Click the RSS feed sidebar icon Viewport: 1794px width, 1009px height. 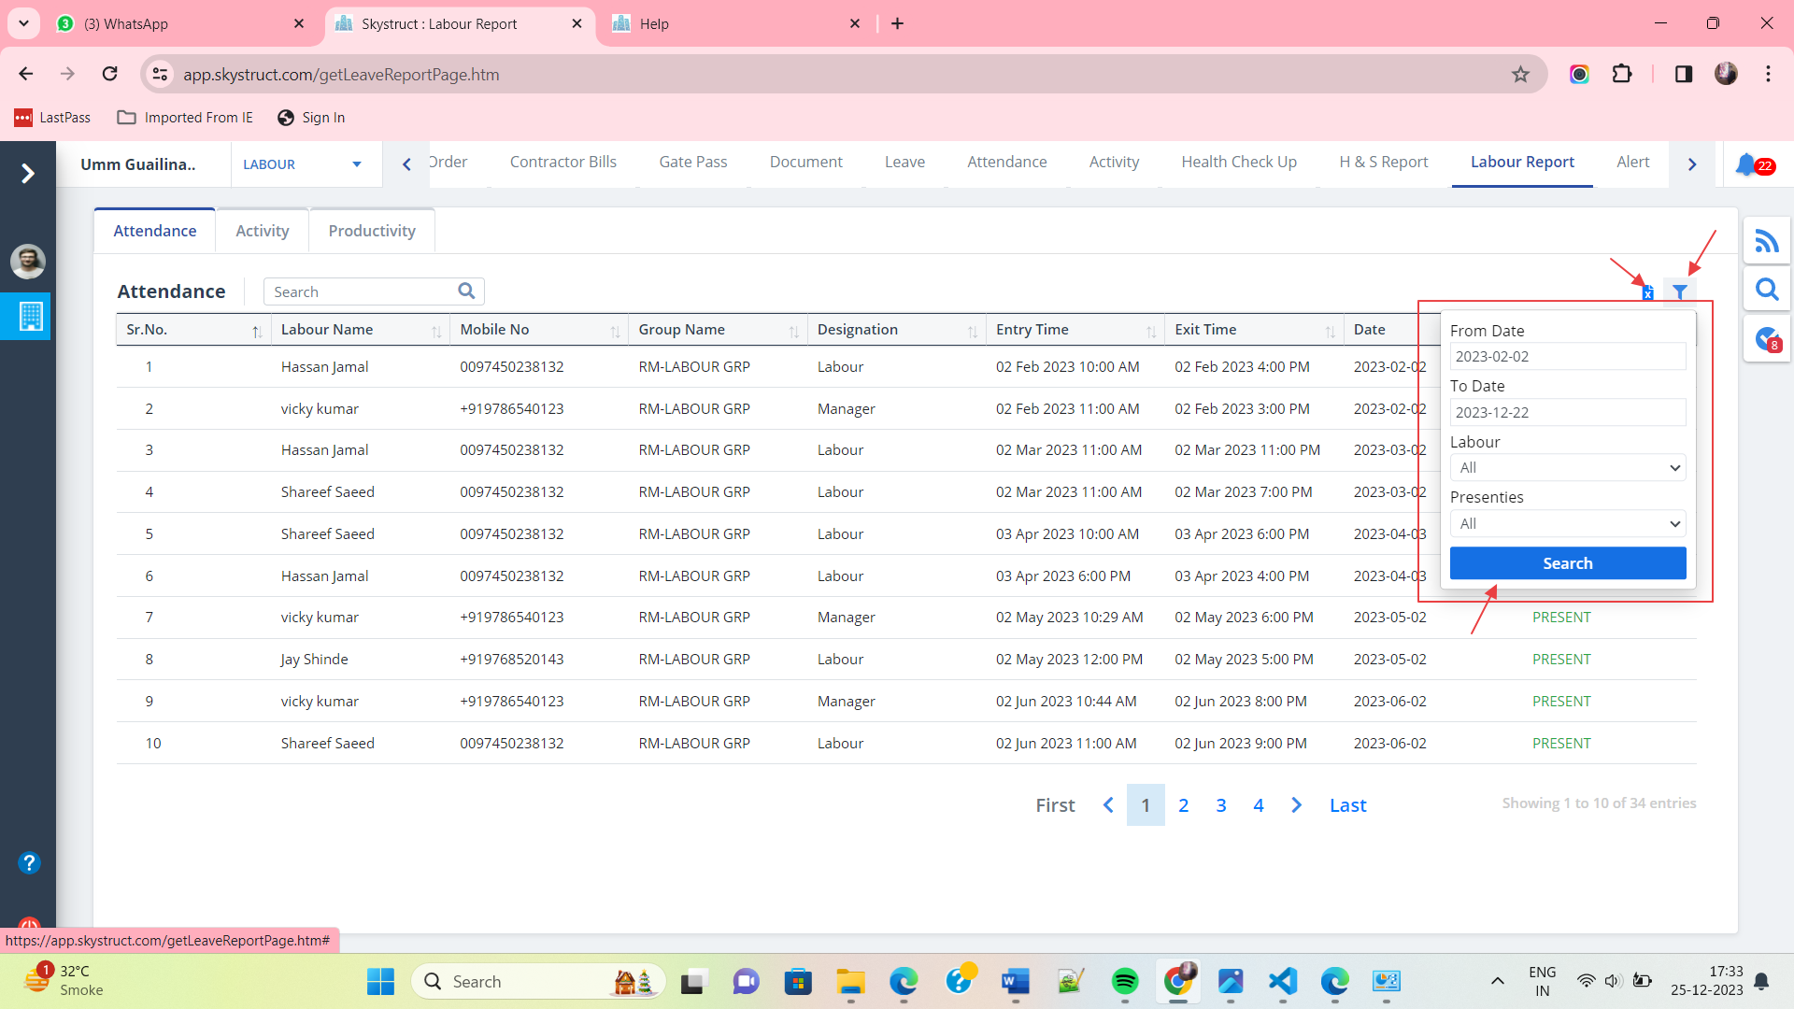(1766, 242)
